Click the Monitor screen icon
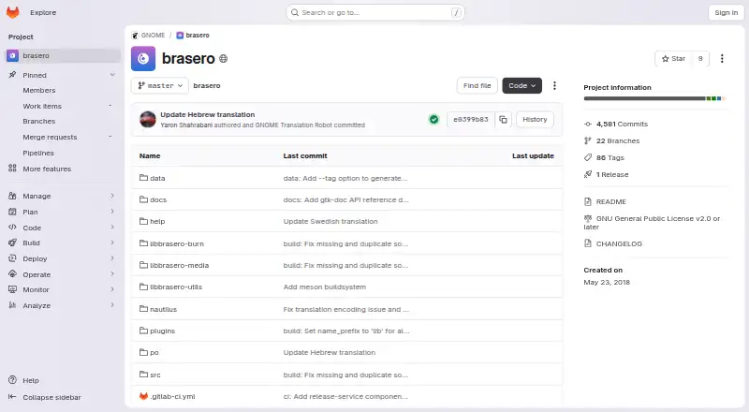 click(12, 289)
